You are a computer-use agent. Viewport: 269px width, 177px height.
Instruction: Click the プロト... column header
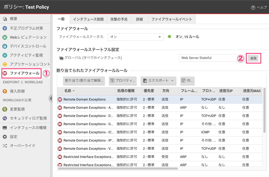[208, 91]
